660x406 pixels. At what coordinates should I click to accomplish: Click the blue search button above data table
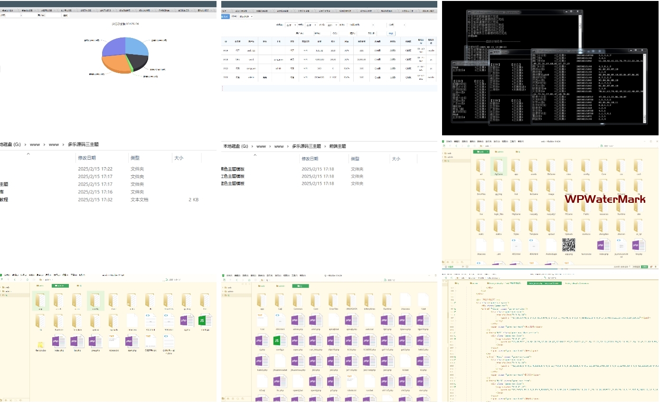pyautogui.click(x=391, y=33)
